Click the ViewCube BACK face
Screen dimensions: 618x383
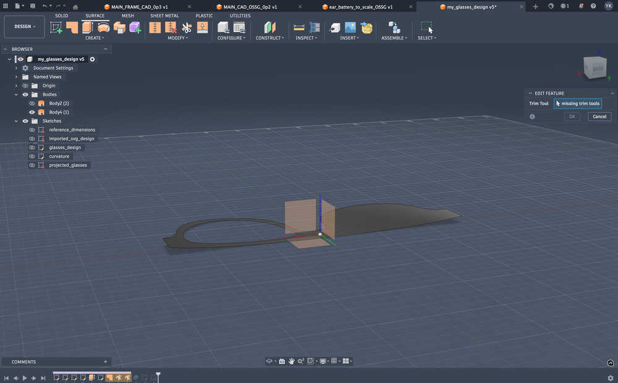point(596,68)
